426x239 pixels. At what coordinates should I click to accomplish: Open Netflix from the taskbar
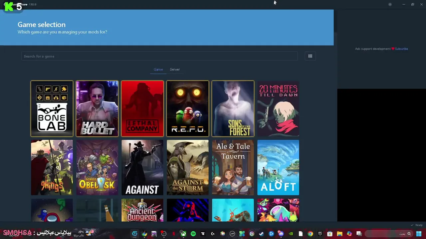tap(173, 234)
